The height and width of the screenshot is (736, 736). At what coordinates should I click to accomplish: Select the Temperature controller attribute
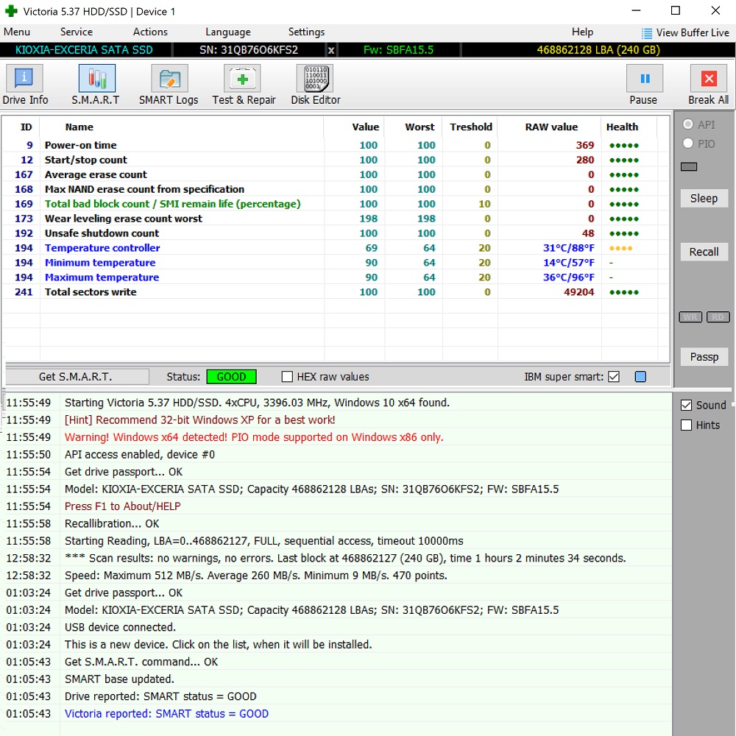(336, 248)
